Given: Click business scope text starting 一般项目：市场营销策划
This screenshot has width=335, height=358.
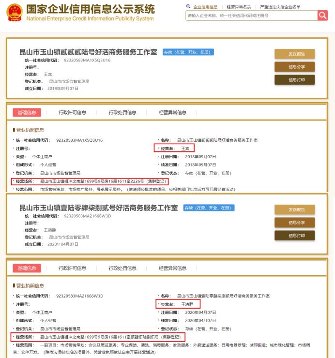Looking at the screenshot, I should 161,348.
